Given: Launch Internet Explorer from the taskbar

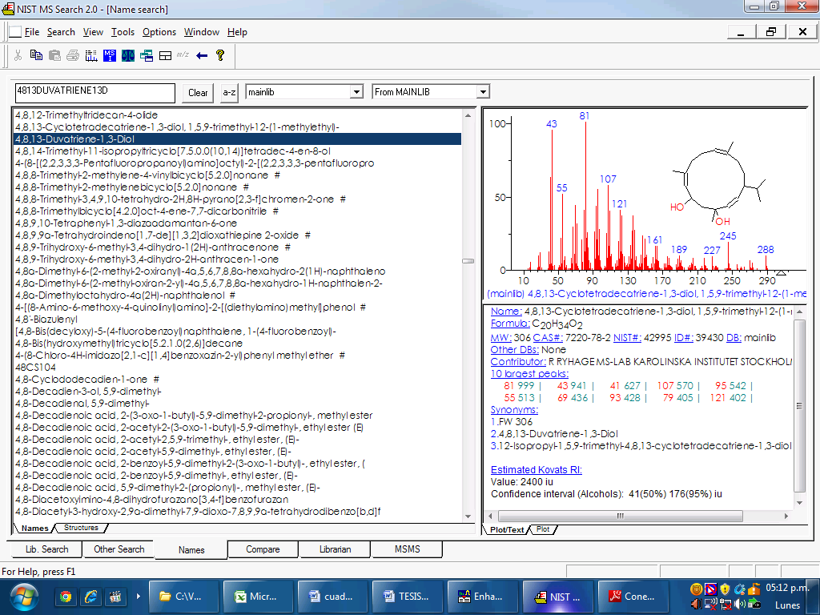Looking at the screenshot, I should click(x=90, y=597).
